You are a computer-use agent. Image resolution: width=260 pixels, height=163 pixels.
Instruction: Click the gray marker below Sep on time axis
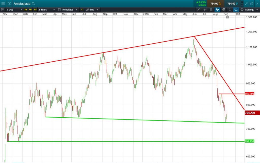tap(227, 17)
